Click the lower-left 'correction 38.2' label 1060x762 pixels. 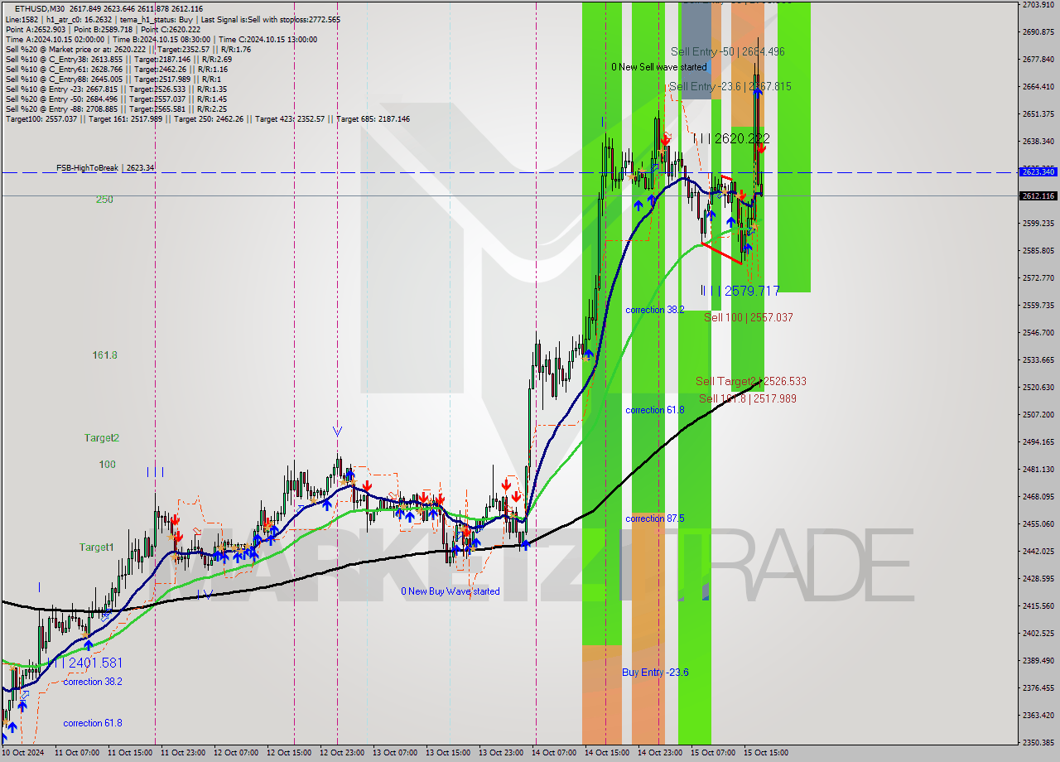click(93, 682)
